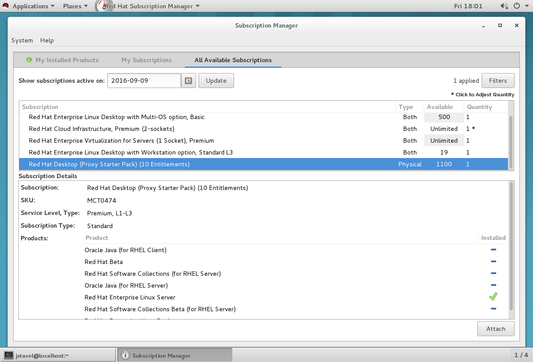Click the clock showing Fri 18:01

point(468,6)
